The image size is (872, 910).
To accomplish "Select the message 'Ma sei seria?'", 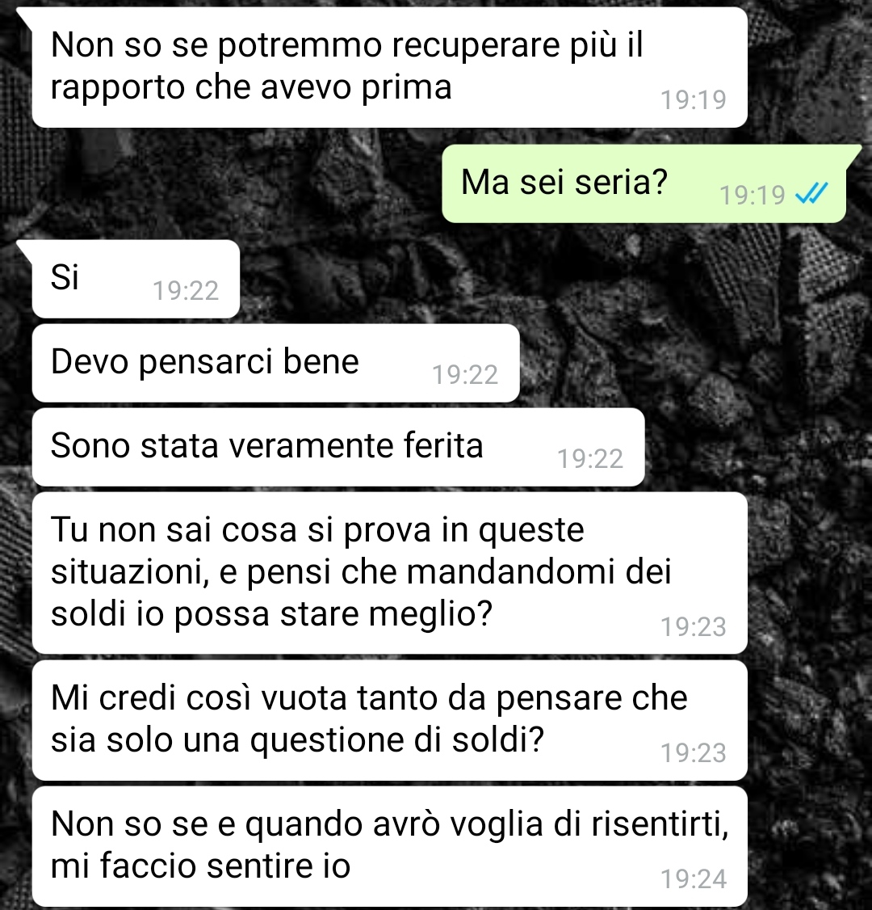I will (x=644, y=183).
